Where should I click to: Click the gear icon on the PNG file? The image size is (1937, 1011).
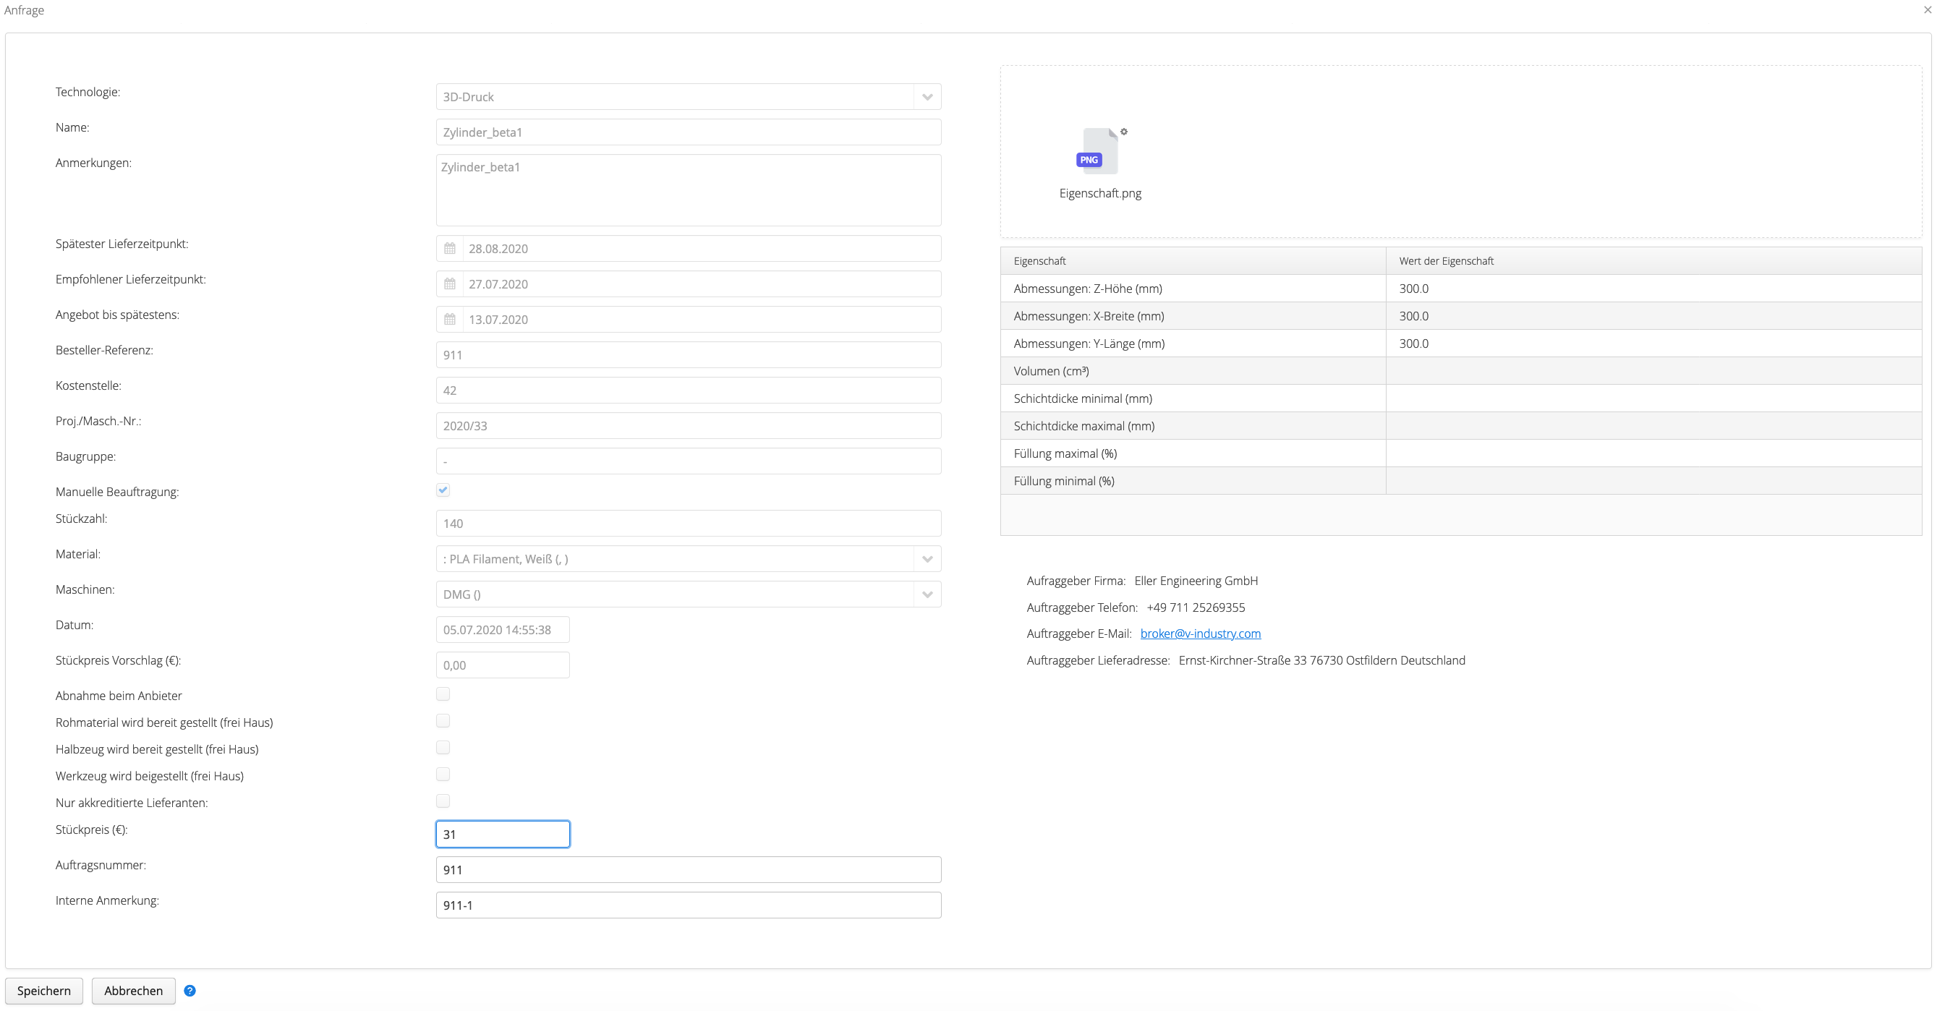point(1124,132)
